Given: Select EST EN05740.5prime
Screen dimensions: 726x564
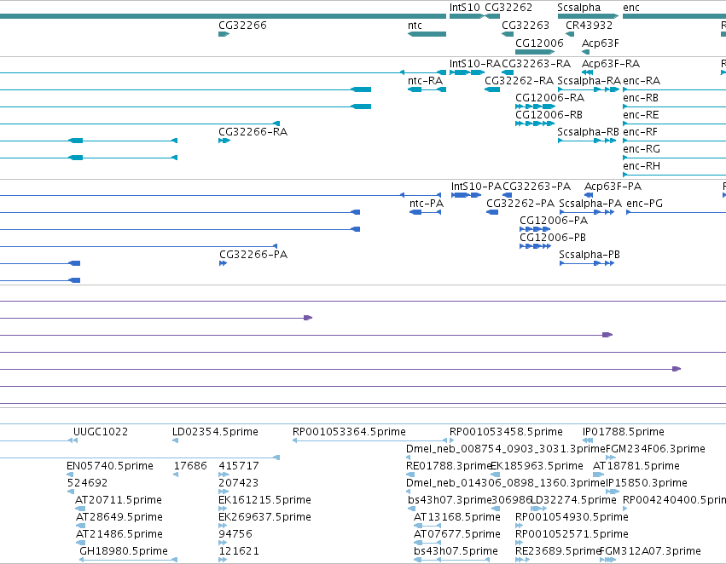Looking at the screenshot, I should 110,466.
